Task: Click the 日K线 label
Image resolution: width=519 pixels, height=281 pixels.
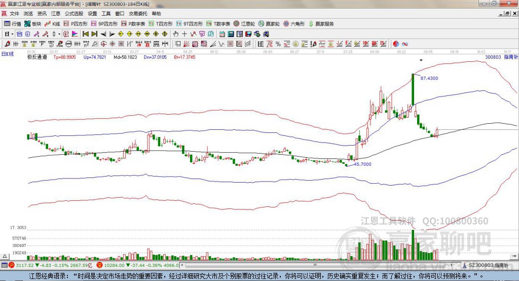Action: (8, 54)
